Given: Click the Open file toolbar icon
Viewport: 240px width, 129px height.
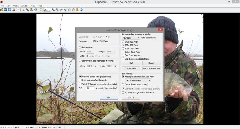Looking at the screenshot, I should click(x=2, y=10).
